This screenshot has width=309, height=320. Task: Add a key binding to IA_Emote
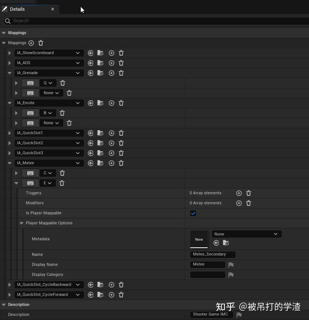tap(112, 103)
